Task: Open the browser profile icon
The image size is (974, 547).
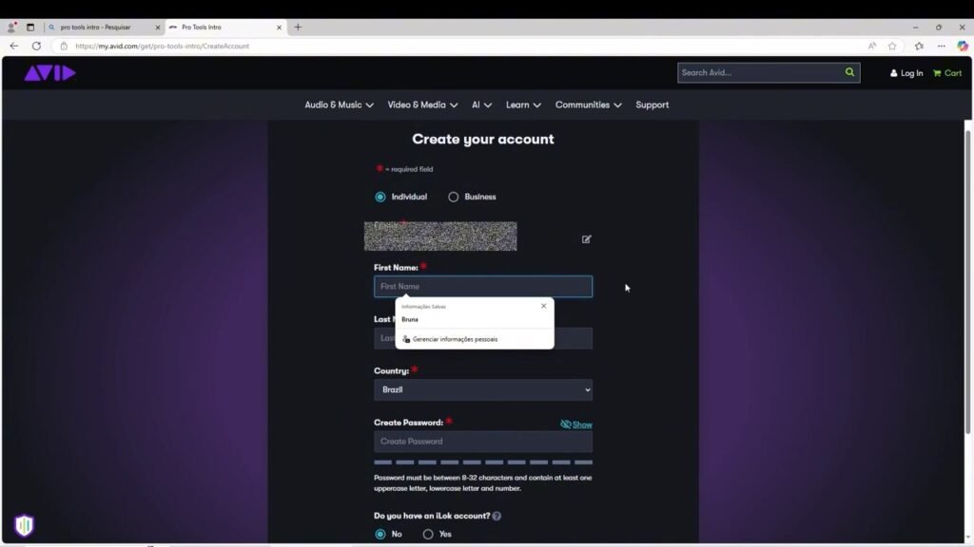Action: [11, 28]
